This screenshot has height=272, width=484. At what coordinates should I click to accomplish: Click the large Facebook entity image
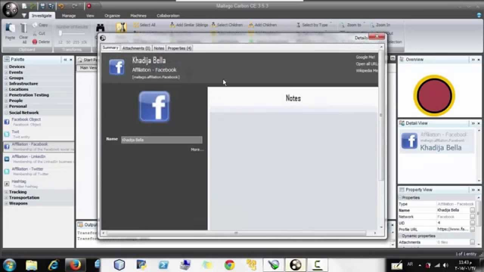coord(154,107)
